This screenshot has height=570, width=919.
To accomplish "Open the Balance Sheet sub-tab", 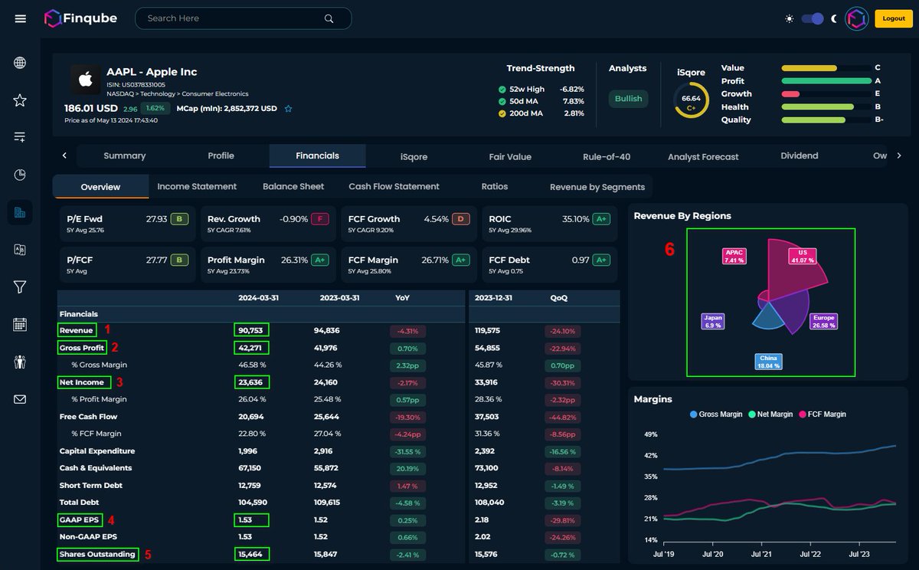I will pyautogui.click(x=293, y=186).
